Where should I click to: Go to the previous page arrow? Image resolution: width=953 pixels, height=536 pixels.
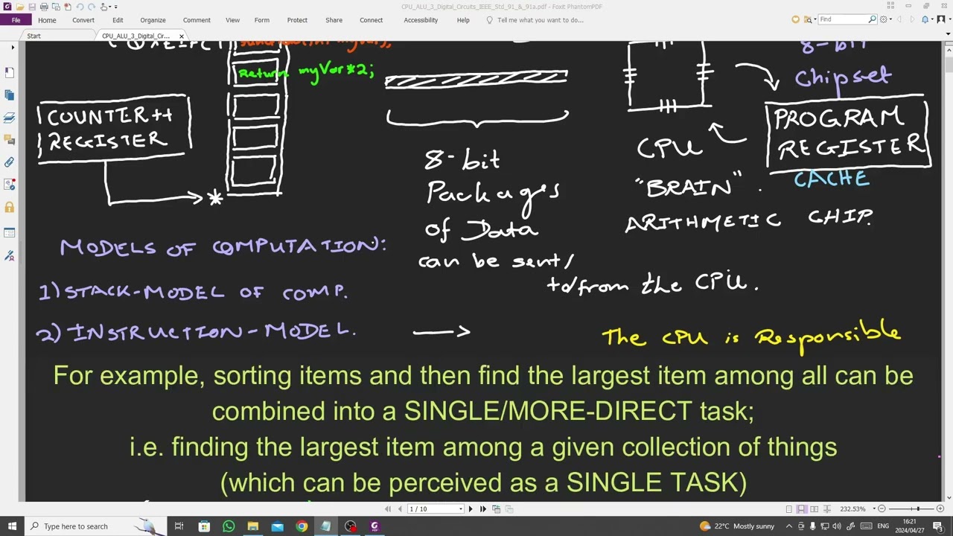pos(400,509)
